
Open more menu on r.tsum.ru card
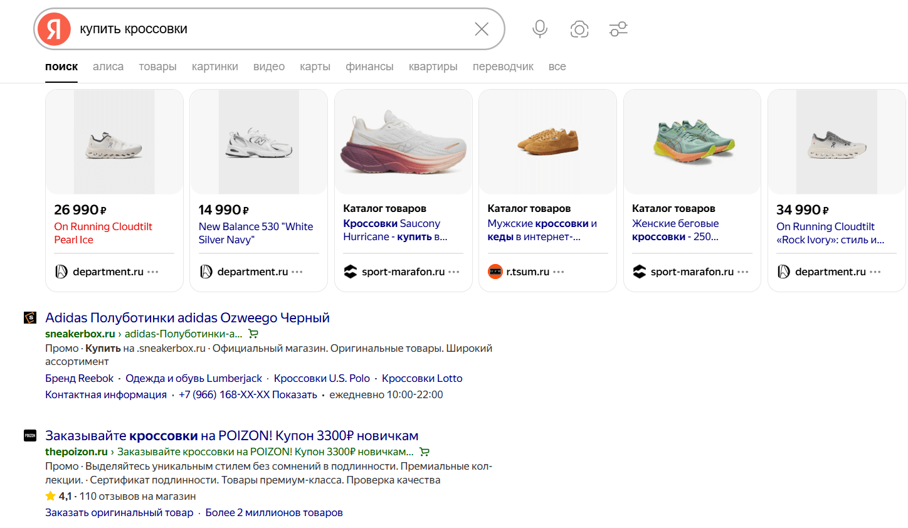[x=559, y=272]
